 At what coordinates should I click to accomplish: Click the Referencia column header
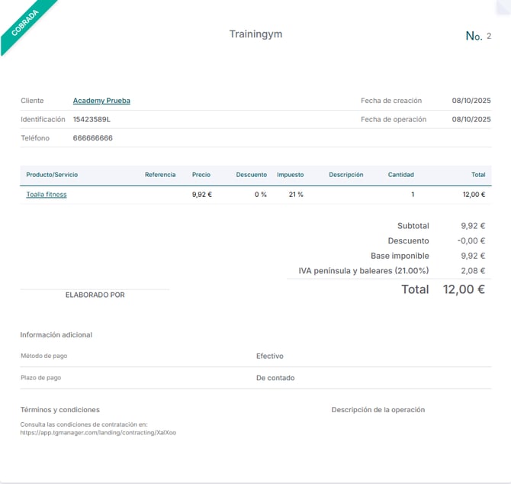(x=160, y=175)
